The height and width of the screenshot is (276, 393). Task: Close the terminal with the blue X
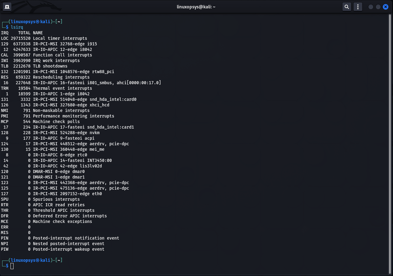385,7
